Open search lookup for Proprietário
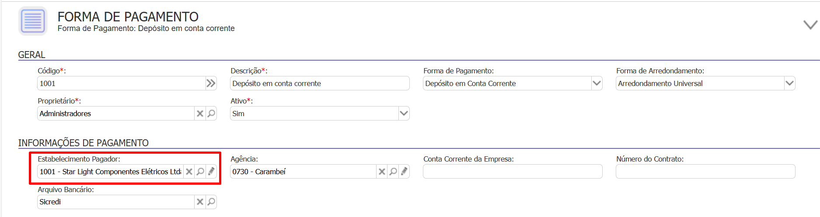 pyautogui.click(x=211, y=114)
